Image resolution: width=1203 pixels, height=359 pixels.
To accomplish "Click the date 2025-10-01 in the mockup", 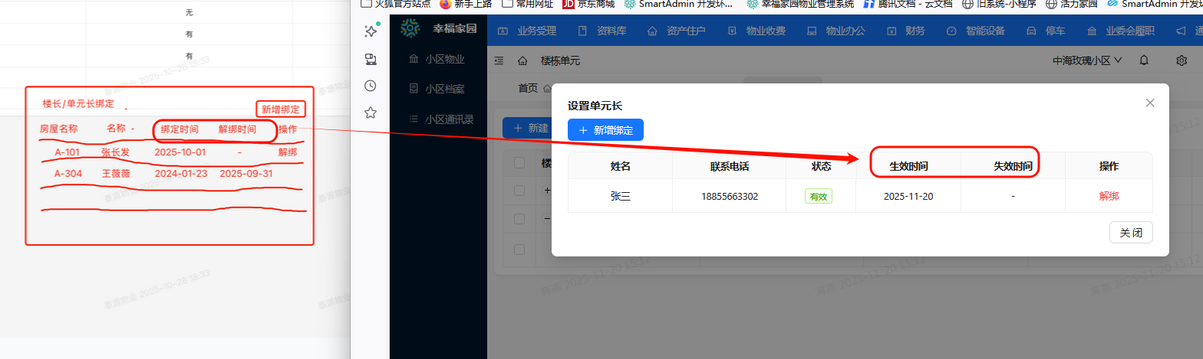I will pyautogui.click(x=180, y=152).
